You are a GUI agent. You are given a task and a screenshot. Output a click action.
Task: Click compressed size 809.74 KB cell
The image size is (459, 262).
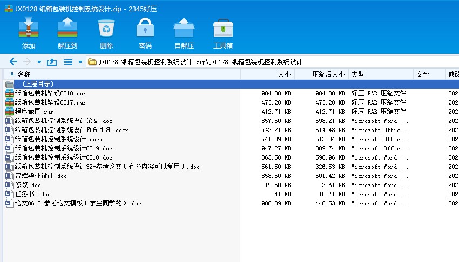point(330,148)
